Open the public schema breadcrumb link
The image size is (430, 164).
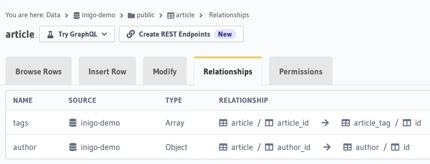(146, 15)
